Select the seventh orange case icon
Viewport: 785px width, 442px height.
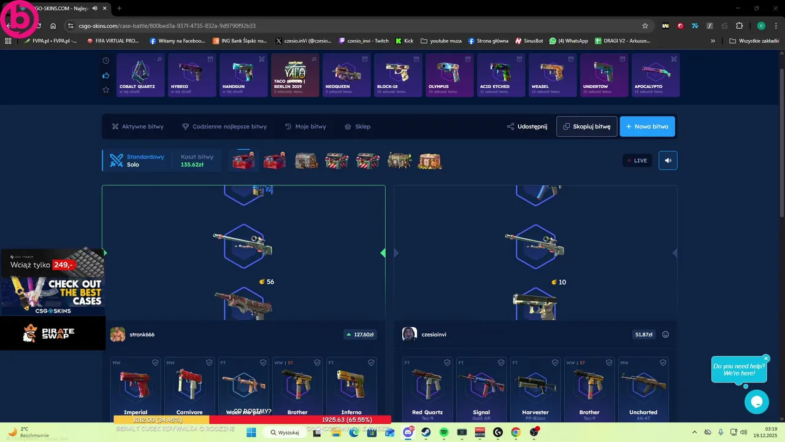(x=430, y=161)
